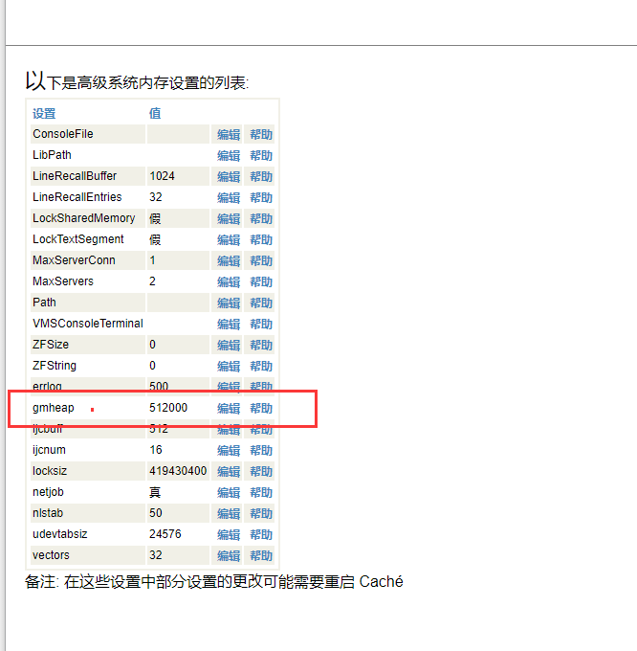Edit the LockSharedMemory setting
Image resolution: width=637 pixels, height=651 pixels.
(x=228, y=219)
